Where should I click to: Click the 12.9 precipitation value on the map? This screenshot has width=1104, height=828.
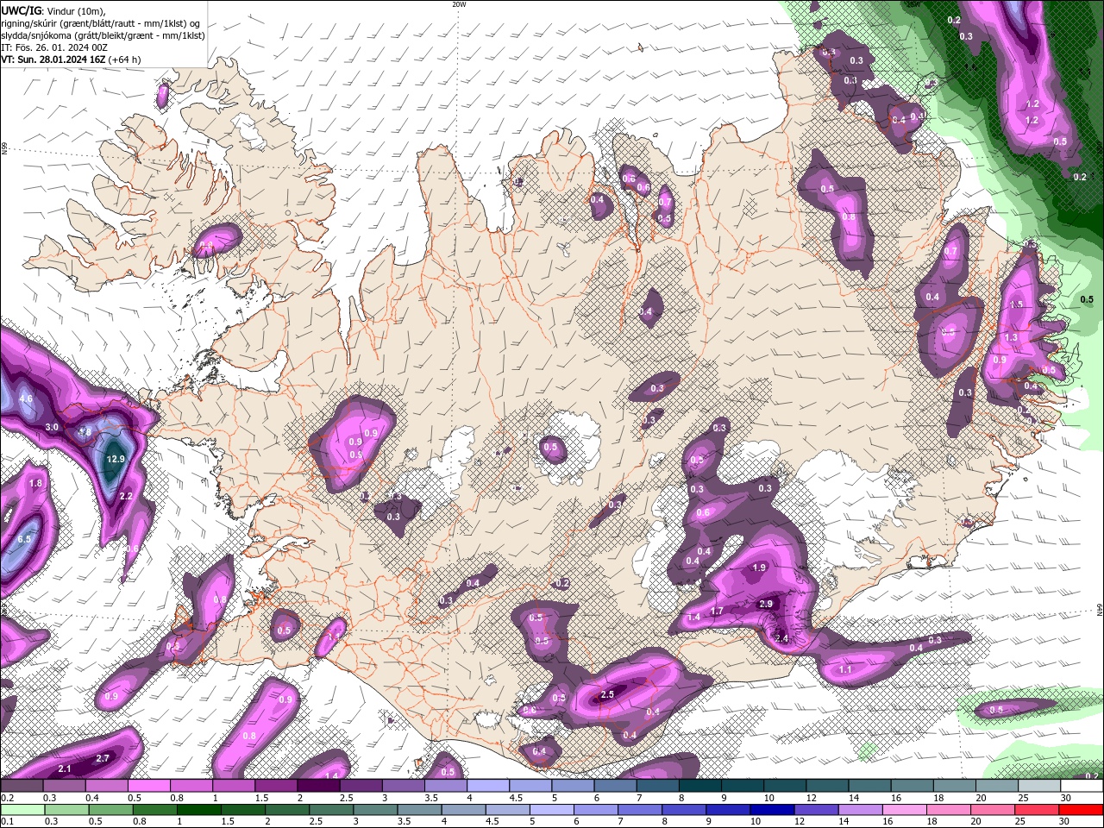coord(116,459)
